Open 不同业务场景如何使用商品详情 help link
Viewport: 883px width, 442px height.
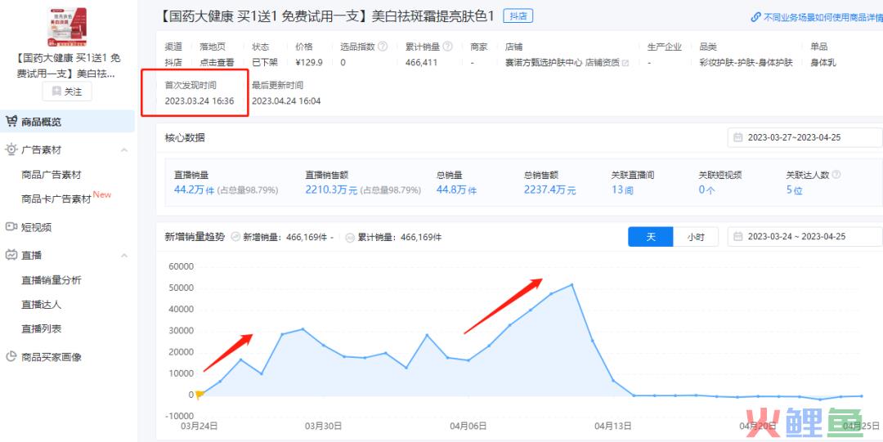pyautogui.click(x=822, y=17)
